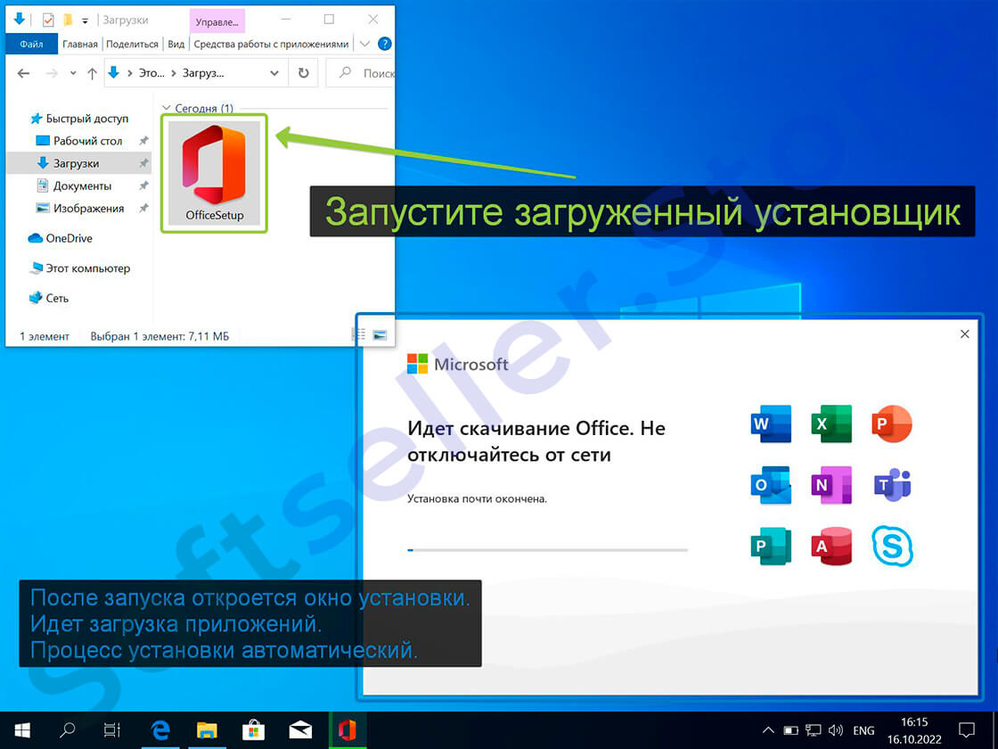This screenshot has width=998, height=749.
Task: Expand the Explorer ribbon with the chevron
Action: pos(364,44)
